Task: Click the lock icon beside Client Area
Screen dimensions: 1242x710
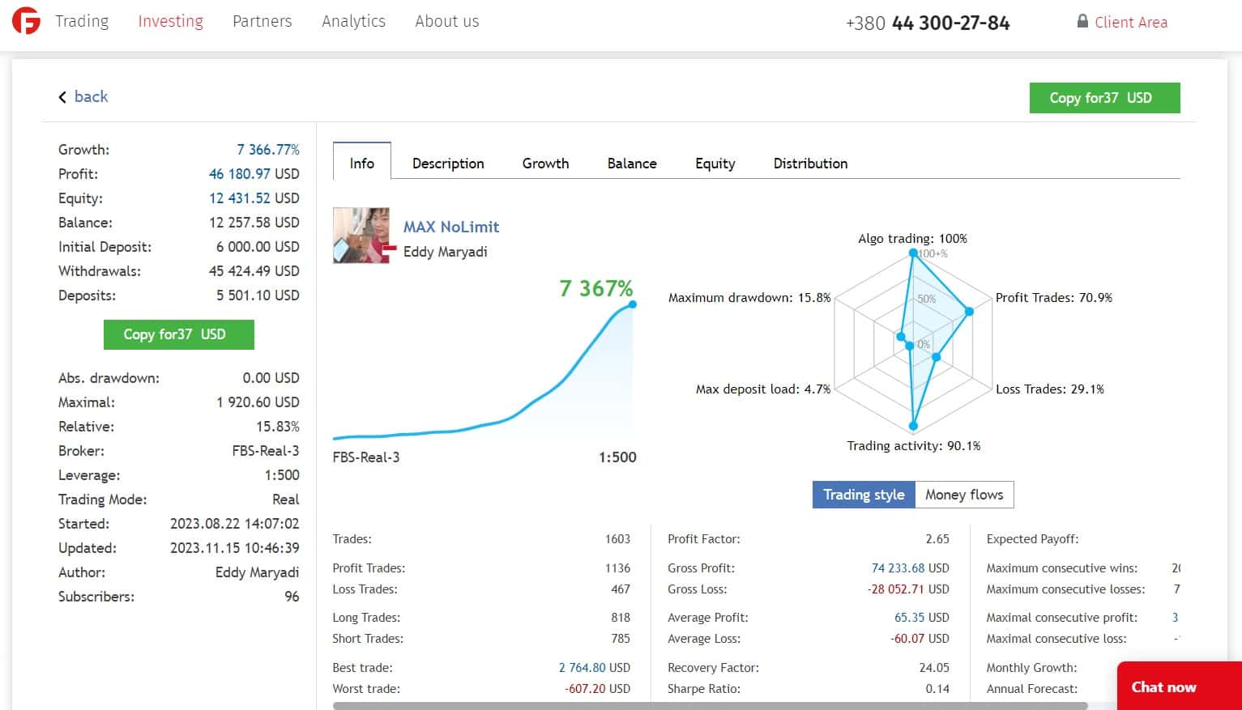Action: click(x=1082, y=21)
